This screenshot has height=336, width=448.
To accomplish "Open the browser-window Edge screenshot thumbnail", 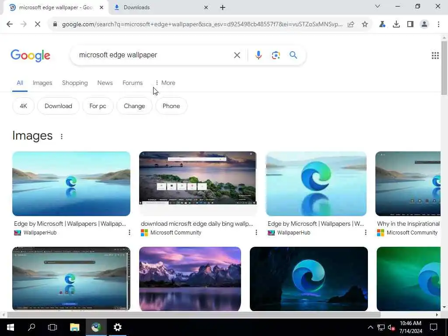I will tap(71, 279).
